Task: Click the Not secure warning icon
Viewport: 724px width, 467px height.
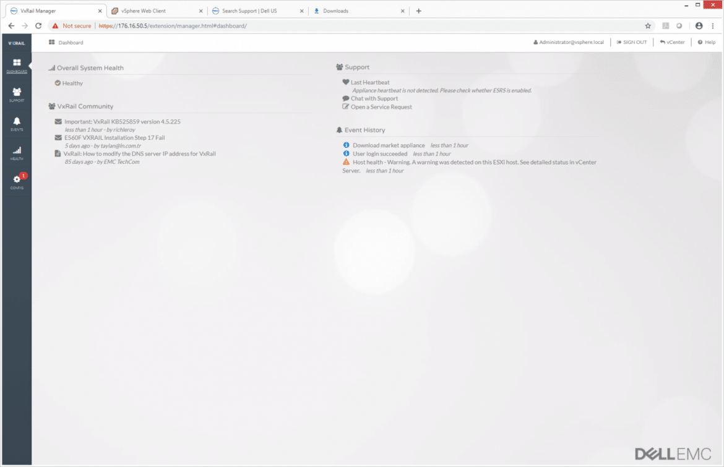Action: pyautogui.click(x=56, y=26)
